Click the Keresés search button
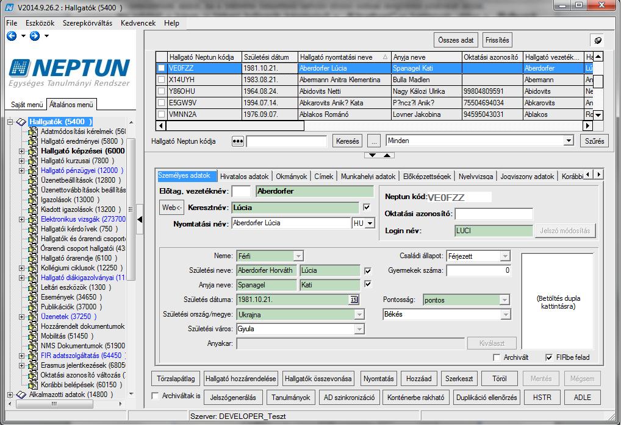The image size is (621, 425). coord(347,141)
